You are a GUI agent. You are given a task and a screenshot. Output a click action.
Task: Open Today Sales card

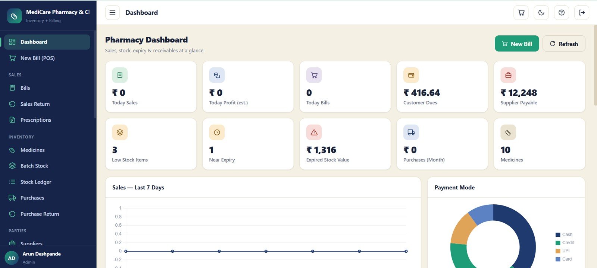click(x=151, y=87)
